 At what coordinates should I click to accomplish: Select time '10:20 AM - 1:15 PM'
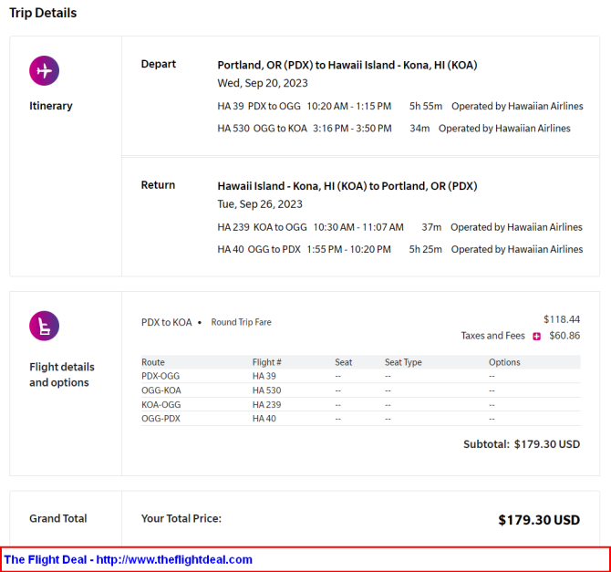tap(349, 106)
